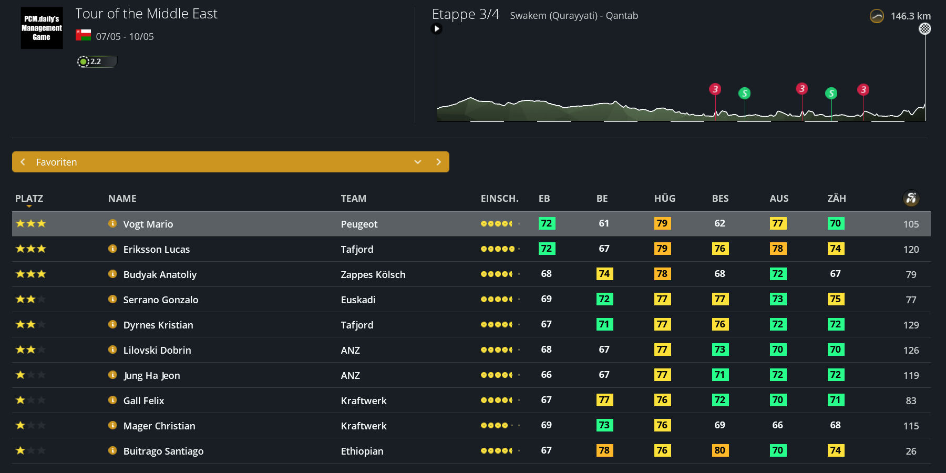The width and height of the screenshot is (946, 473).
Task: Click Serrano Gonzalo's form rating dots
Action: 499,299
